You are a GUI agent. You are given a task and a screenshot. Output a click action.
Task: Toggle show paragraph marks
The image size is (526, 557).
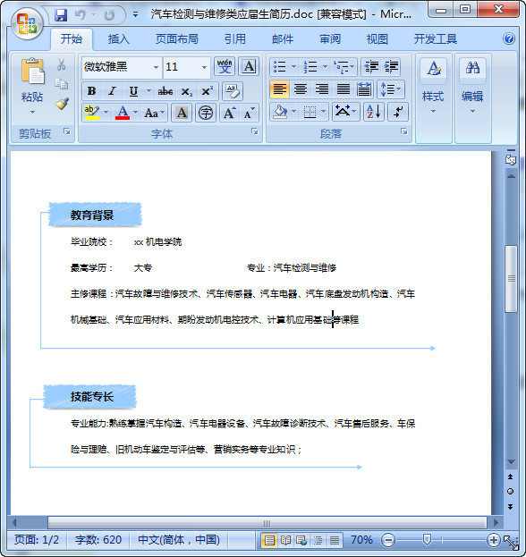pyautogui.click(x=398, y=112)
